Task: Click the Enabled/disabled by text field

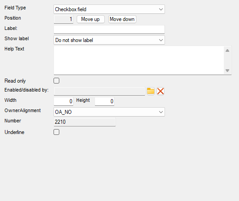Action: pyautogui.click(x=99, y=91)
